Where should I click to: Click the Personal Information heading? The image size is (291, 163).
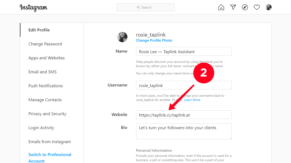point(154,150)
